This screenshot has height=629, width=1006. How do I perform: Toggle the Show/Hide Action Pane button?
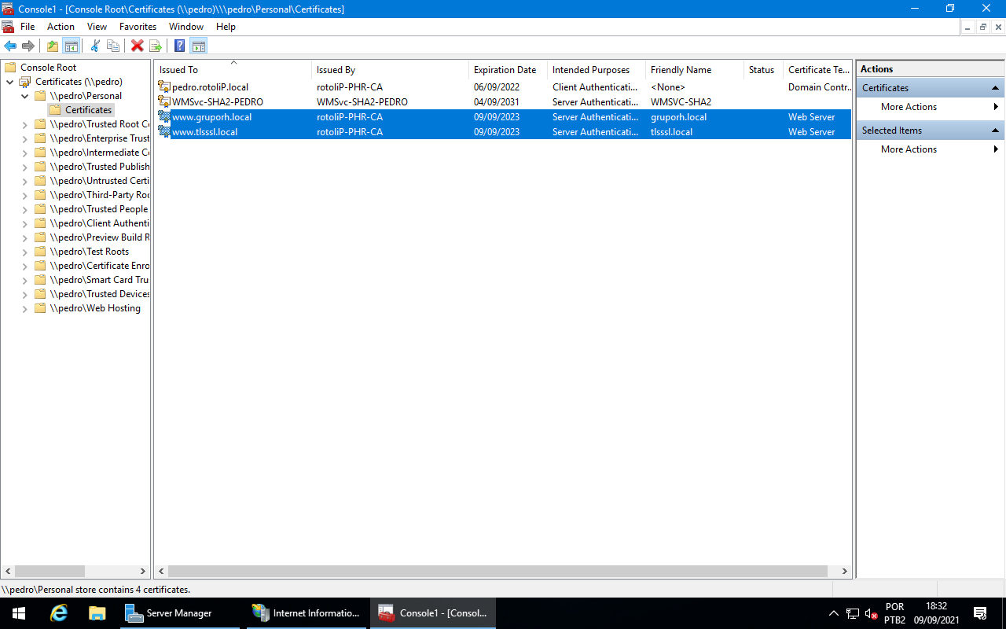198,46
